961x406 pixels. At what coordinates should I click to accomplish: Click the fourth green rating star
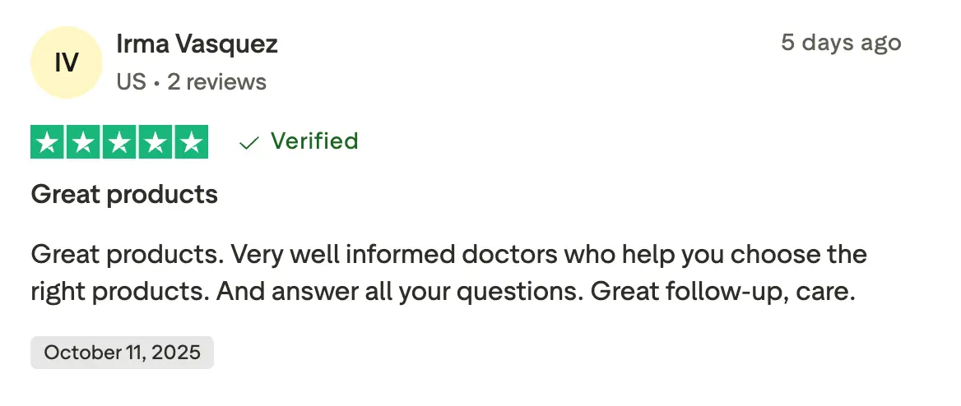(x=156, y=142)
